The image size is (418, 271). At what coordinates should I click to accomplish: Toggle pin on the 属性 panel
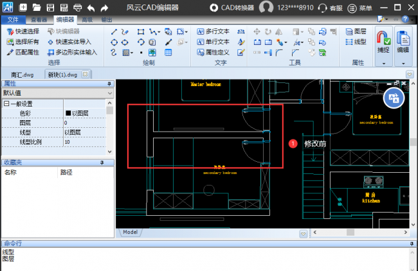(x=109, y=84)
